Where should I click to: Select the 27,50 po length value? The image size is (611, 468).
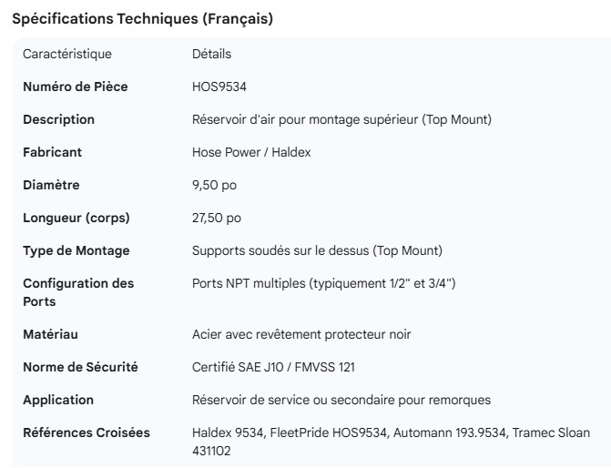[219, 219]
